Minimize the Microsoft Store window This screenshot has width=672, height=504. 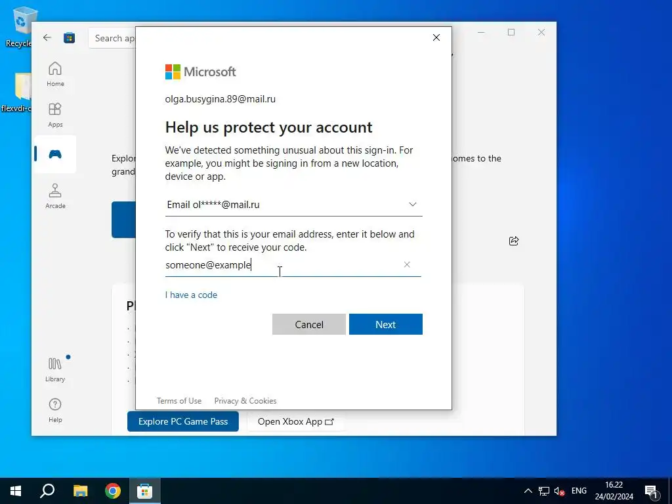[481, 32]
